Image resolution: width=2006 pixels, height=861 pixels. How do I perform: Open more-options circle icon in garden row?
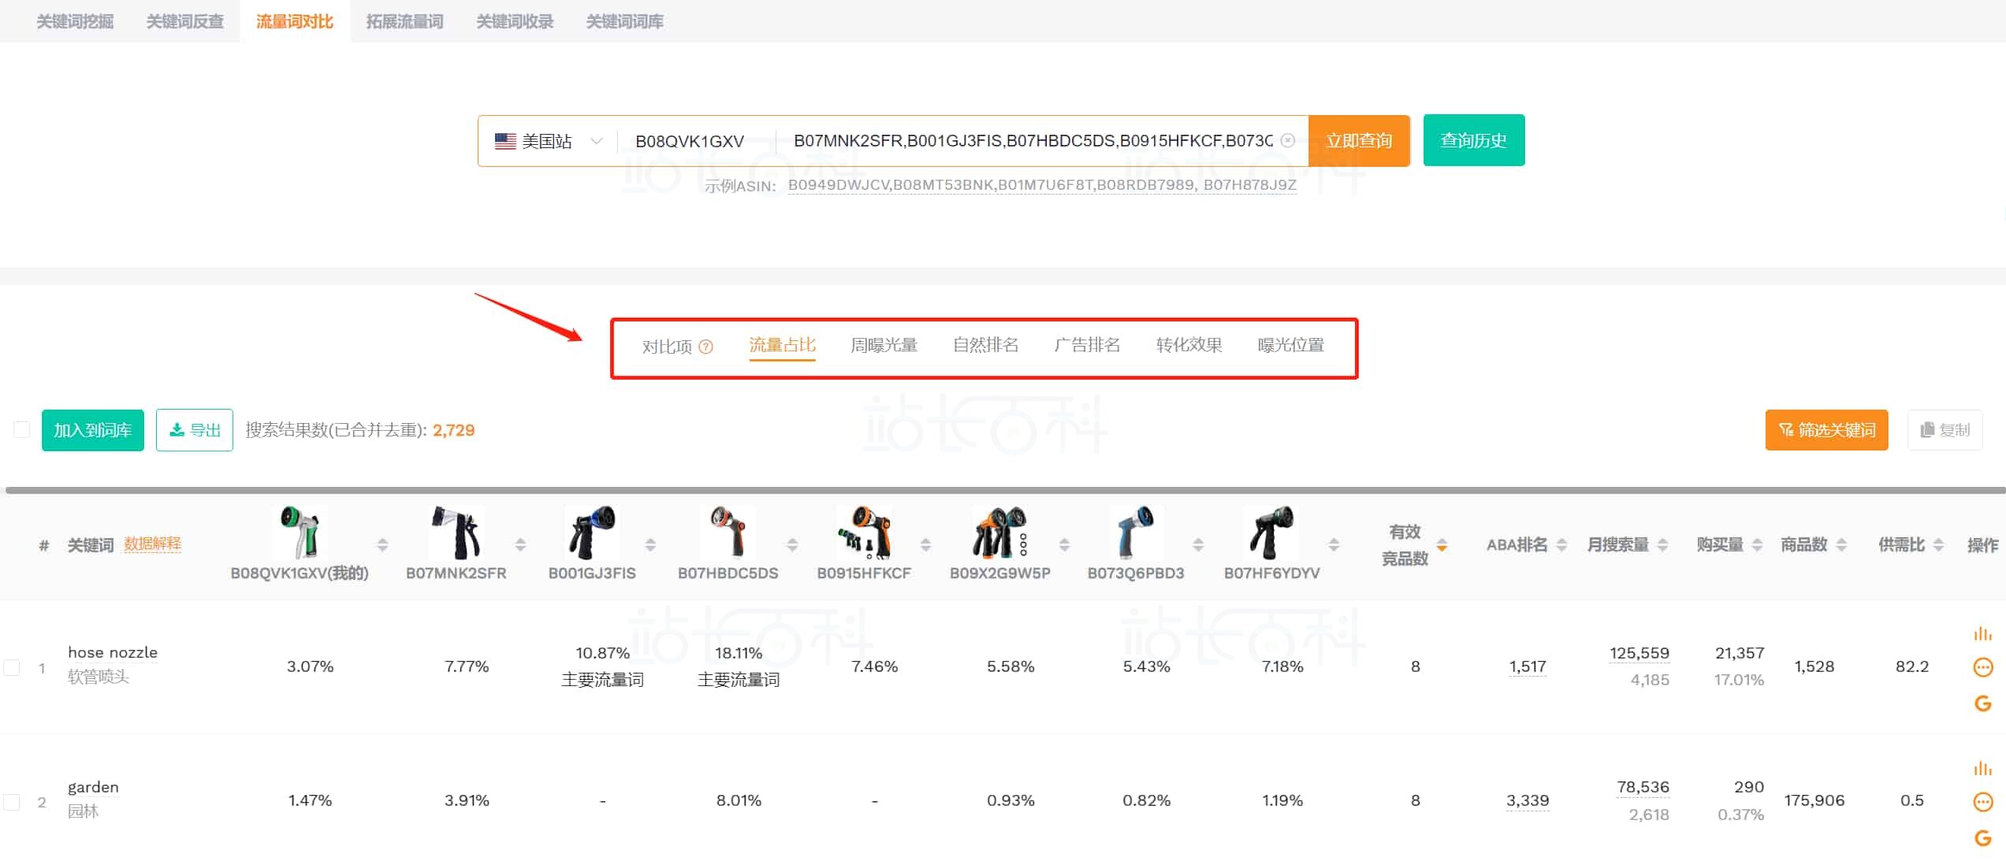(1982, 802)
